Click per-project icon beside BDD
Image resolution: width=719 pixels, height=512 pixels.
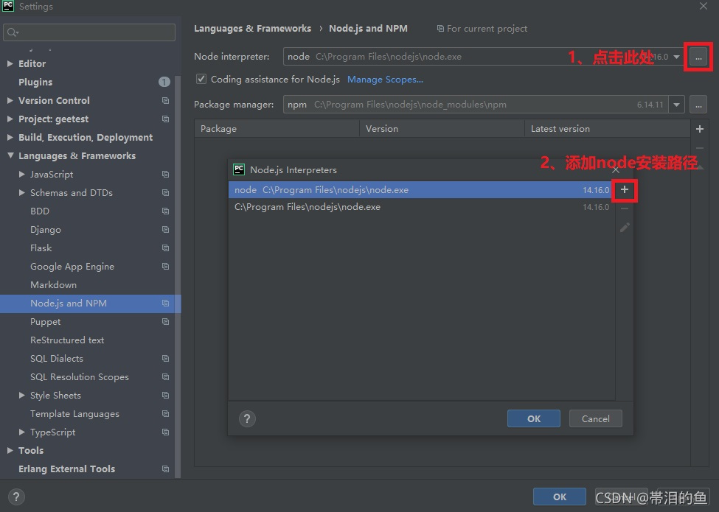click(165, 211)
